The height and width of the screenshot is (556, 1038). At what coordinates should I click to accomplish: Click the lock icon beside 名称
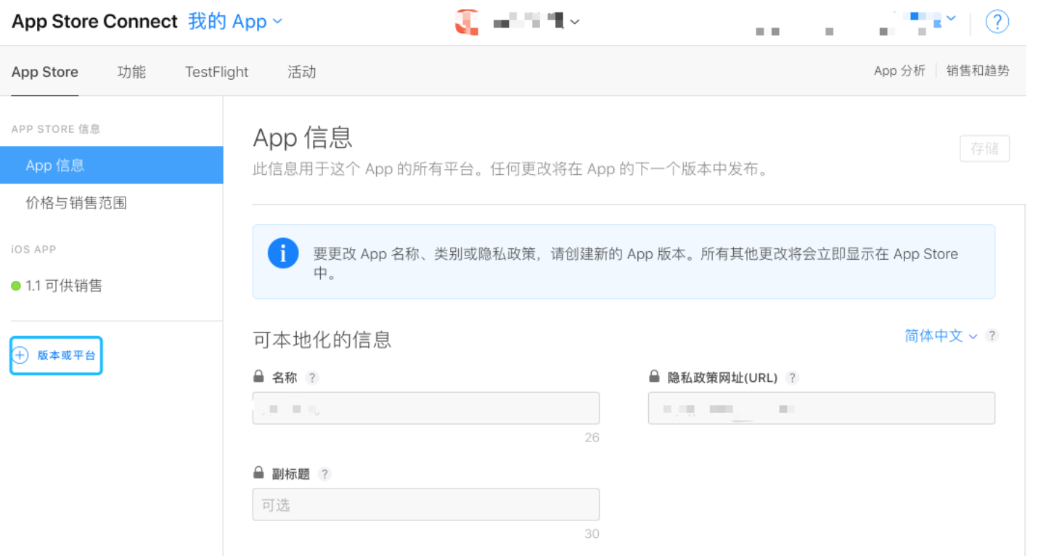click(258, 377)
